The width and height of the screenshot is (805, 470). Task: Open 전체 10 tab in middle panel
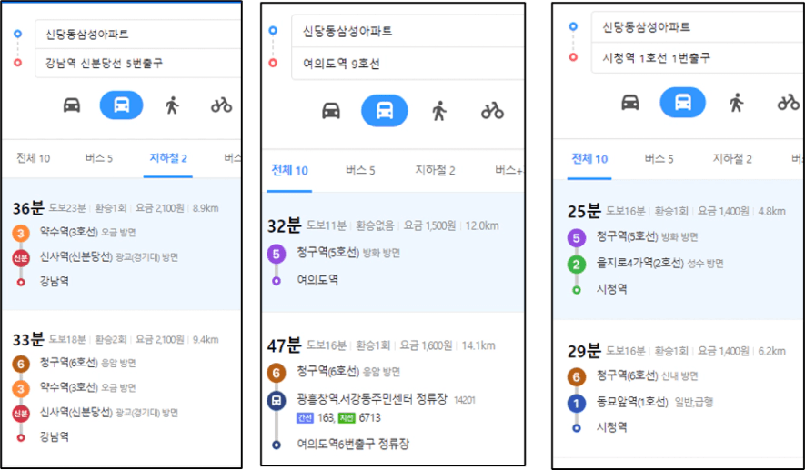click(x=289, y=171)
